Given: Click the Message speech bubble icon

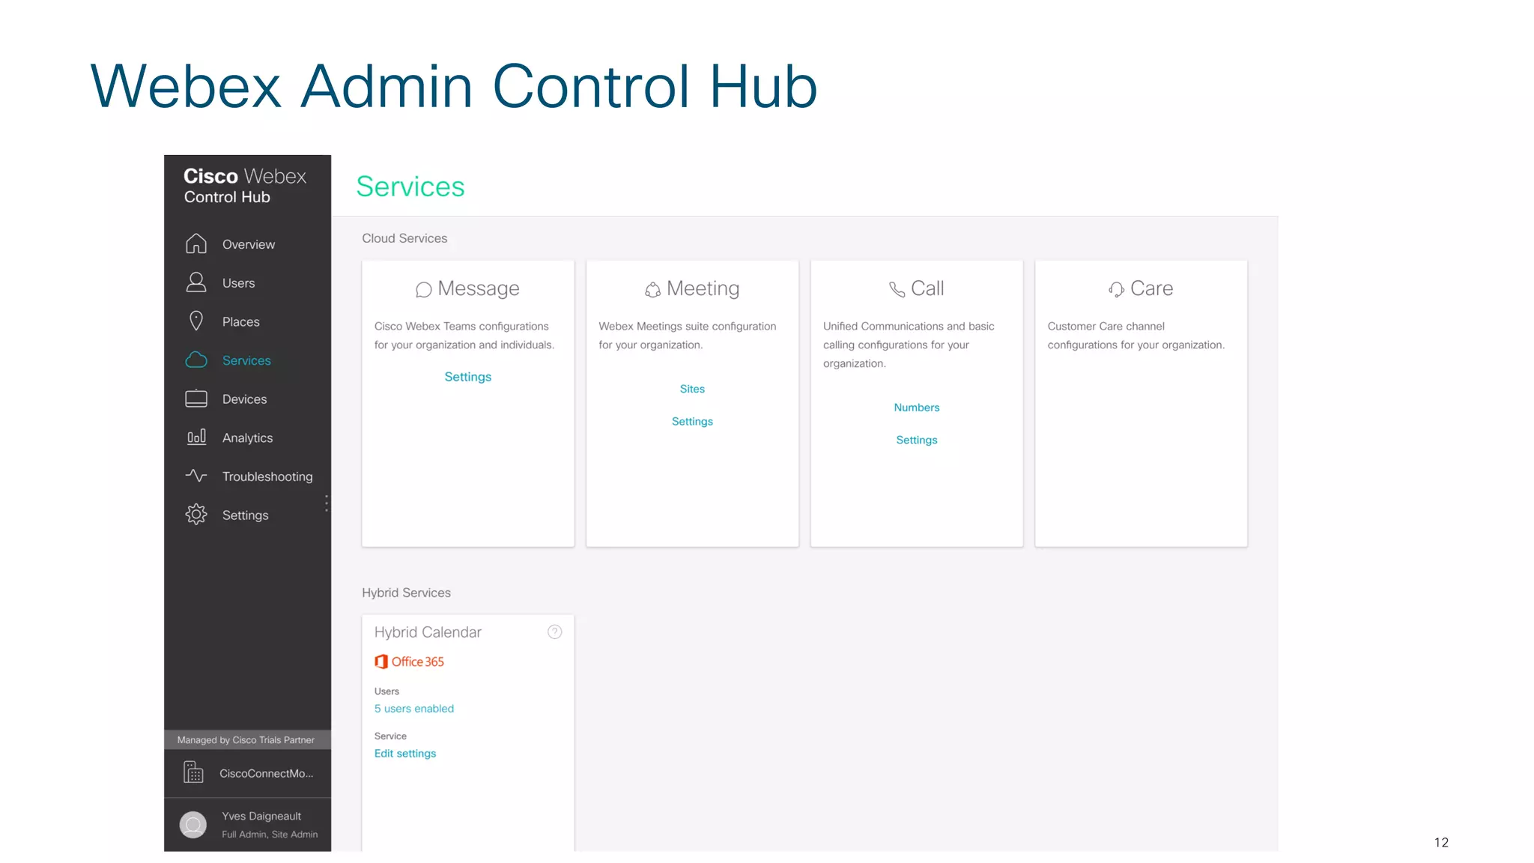Looking at the screenshot, I should coord(424,290).
